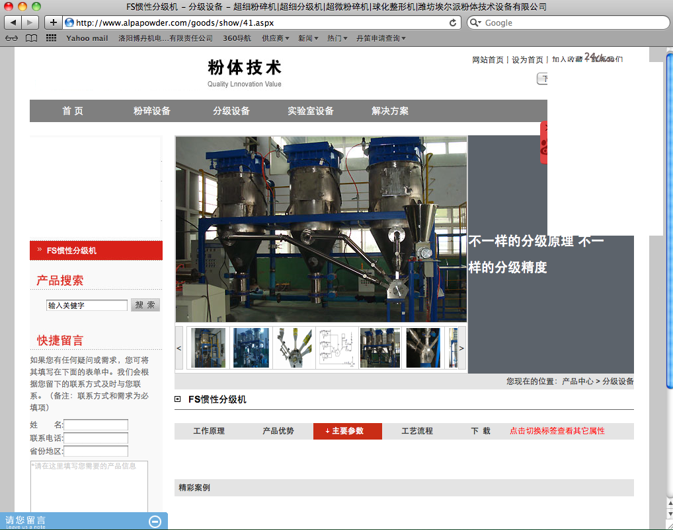Expand the 新闻 bookmarks dropdown
This screenshot has width=673, height=530.
(x=307, y=38)
